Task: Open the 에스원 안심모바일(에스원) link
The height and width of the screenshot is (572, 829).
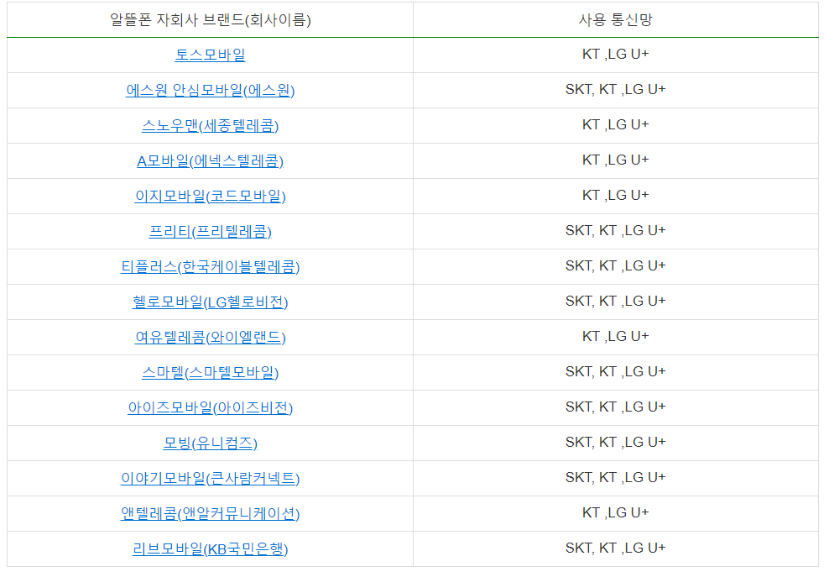Action: pos(210,90)
